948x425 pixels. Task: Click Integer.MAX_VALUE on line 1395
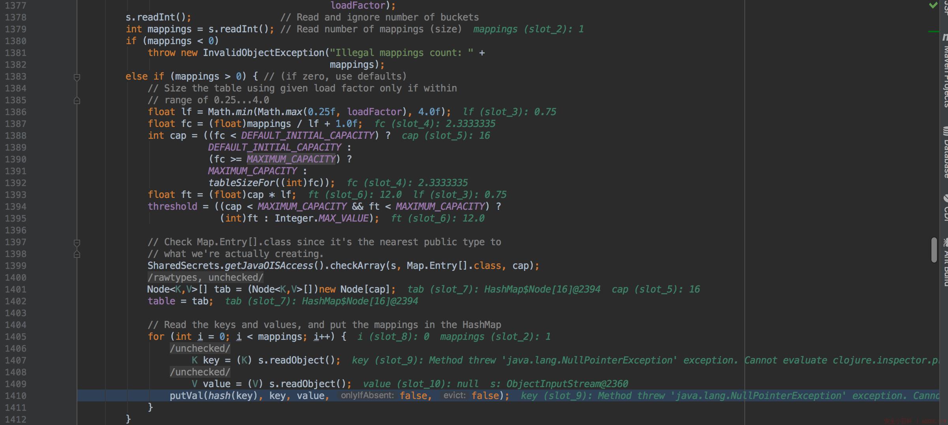coord(322,218)
